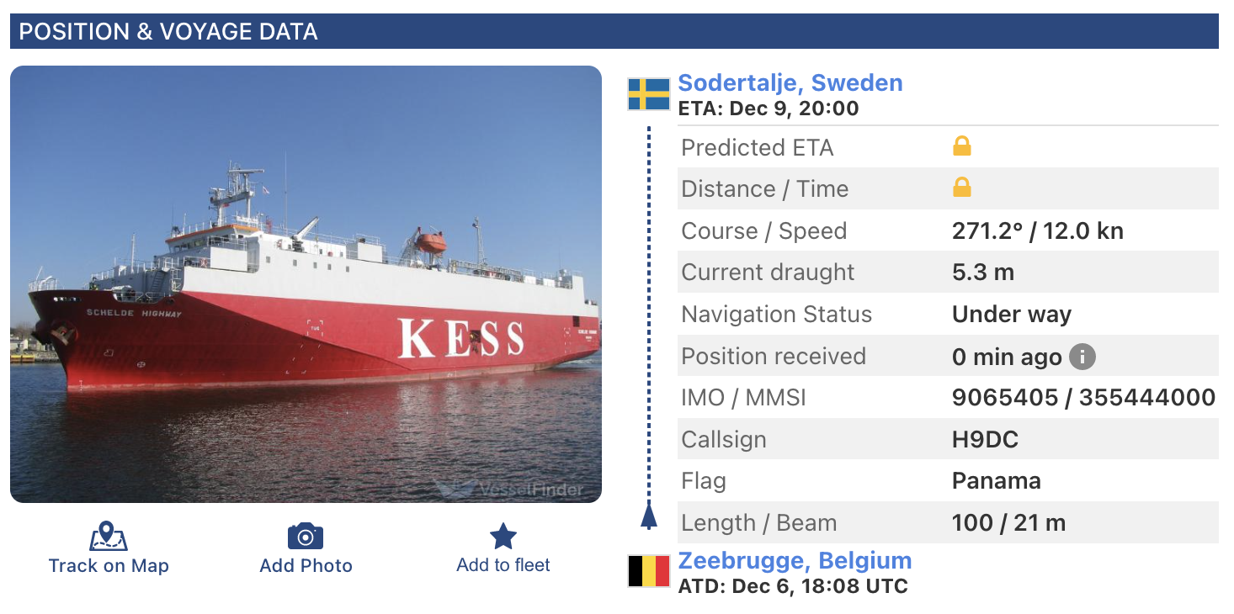Click the Add Photo camera icon
The width and height of the screenshot is (1234, 614).
[306, 536]
